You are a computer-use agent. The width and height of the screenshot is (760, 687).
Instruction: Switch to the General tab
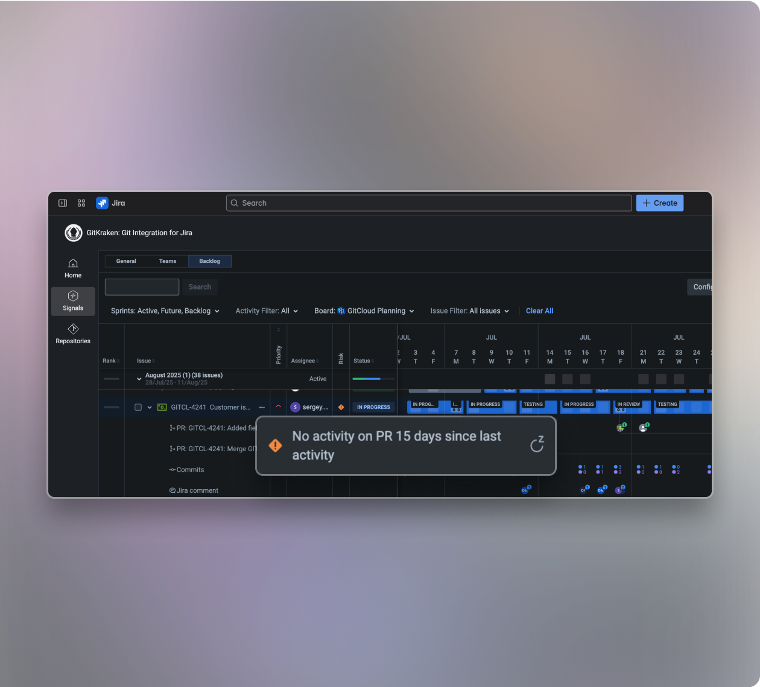(x=126, y=261)
